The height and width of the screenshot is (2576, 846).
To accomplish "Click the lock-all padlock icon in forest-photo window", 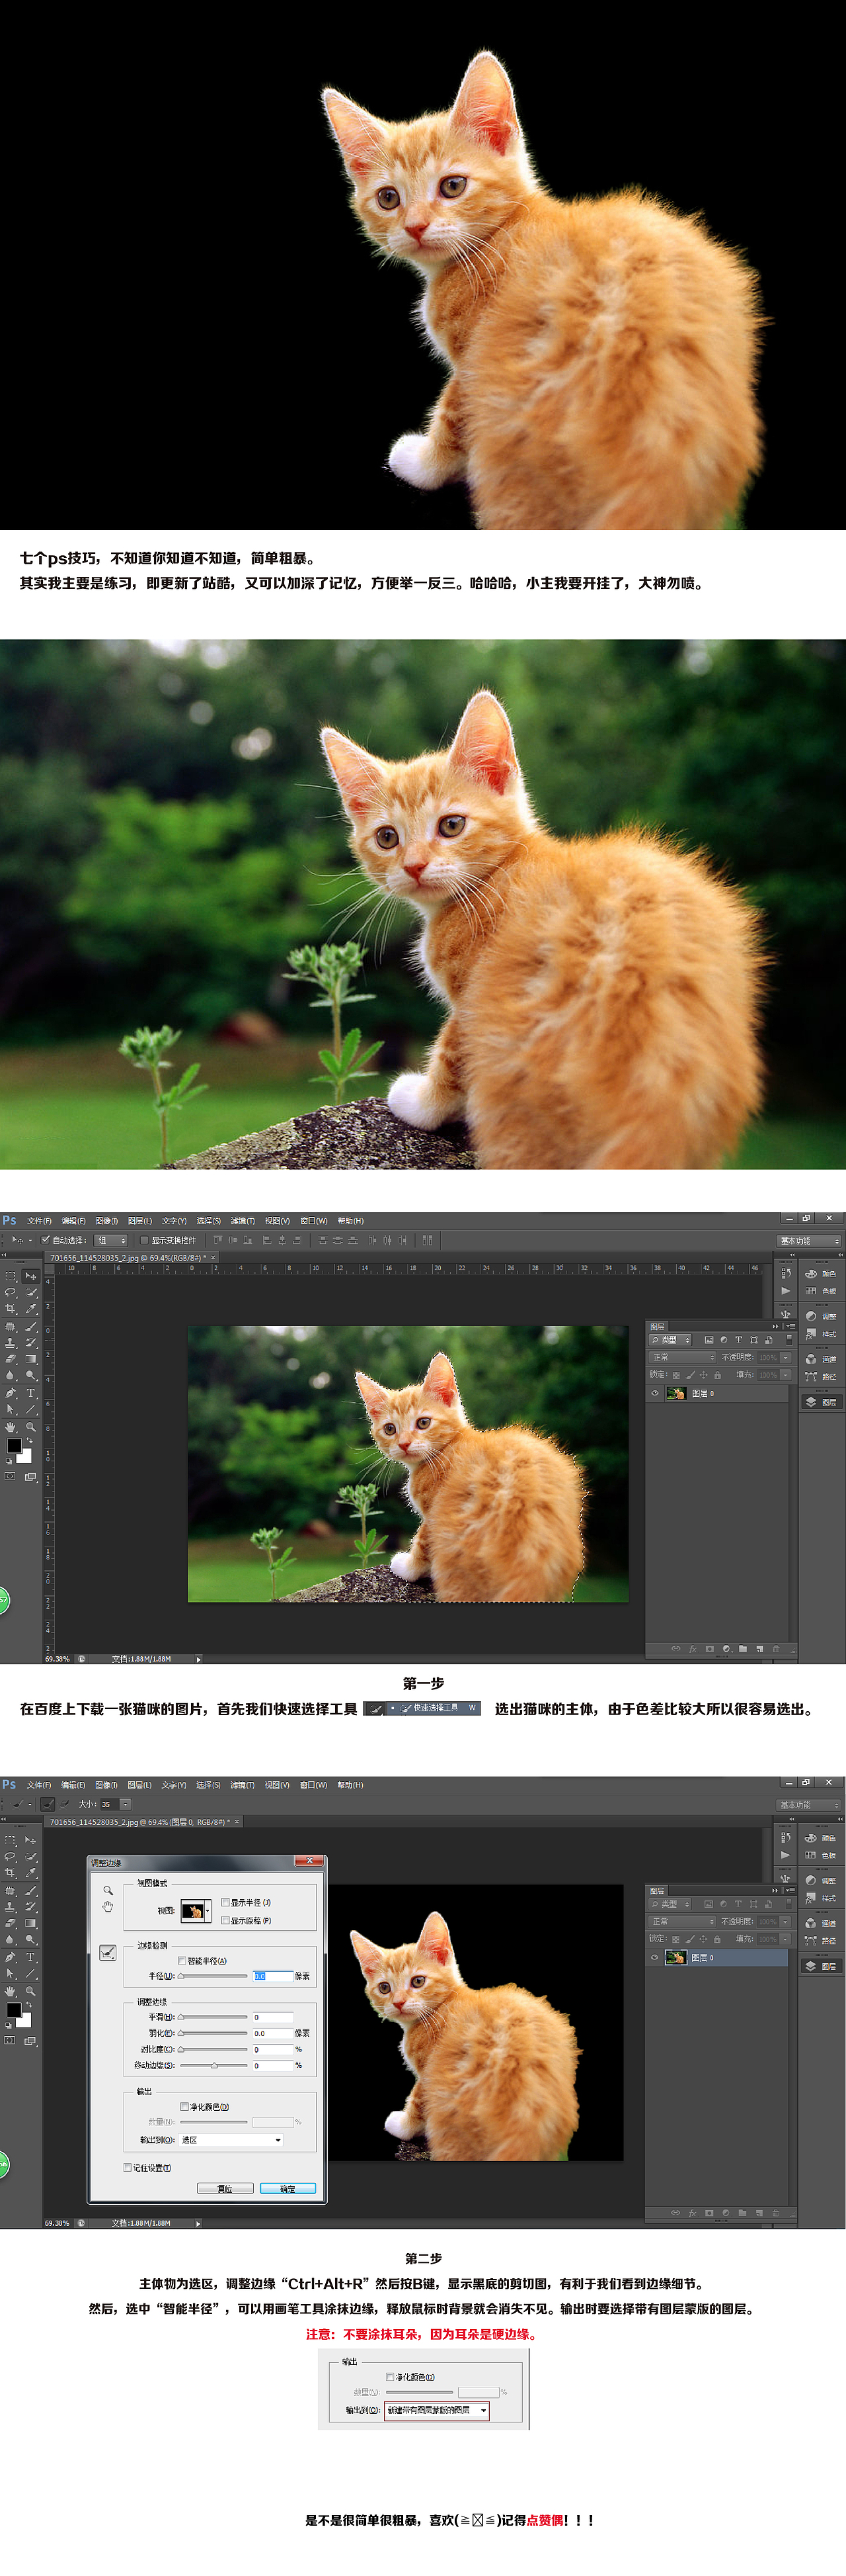I will click(717, 1375).
